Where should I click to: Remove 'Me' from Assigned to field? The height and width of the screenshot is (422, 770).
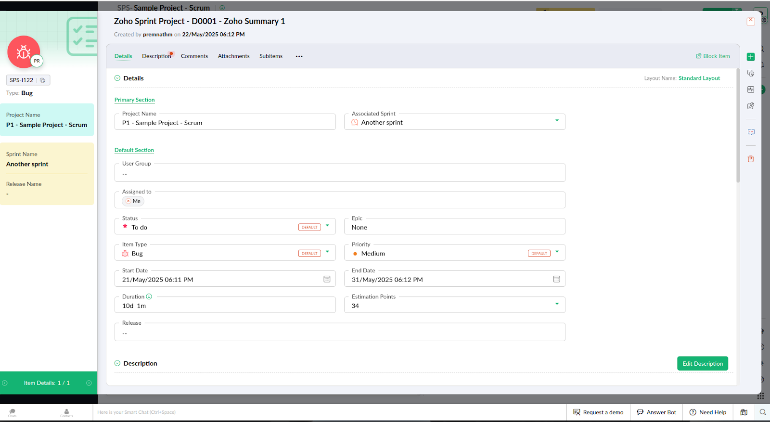click(128, 201)
